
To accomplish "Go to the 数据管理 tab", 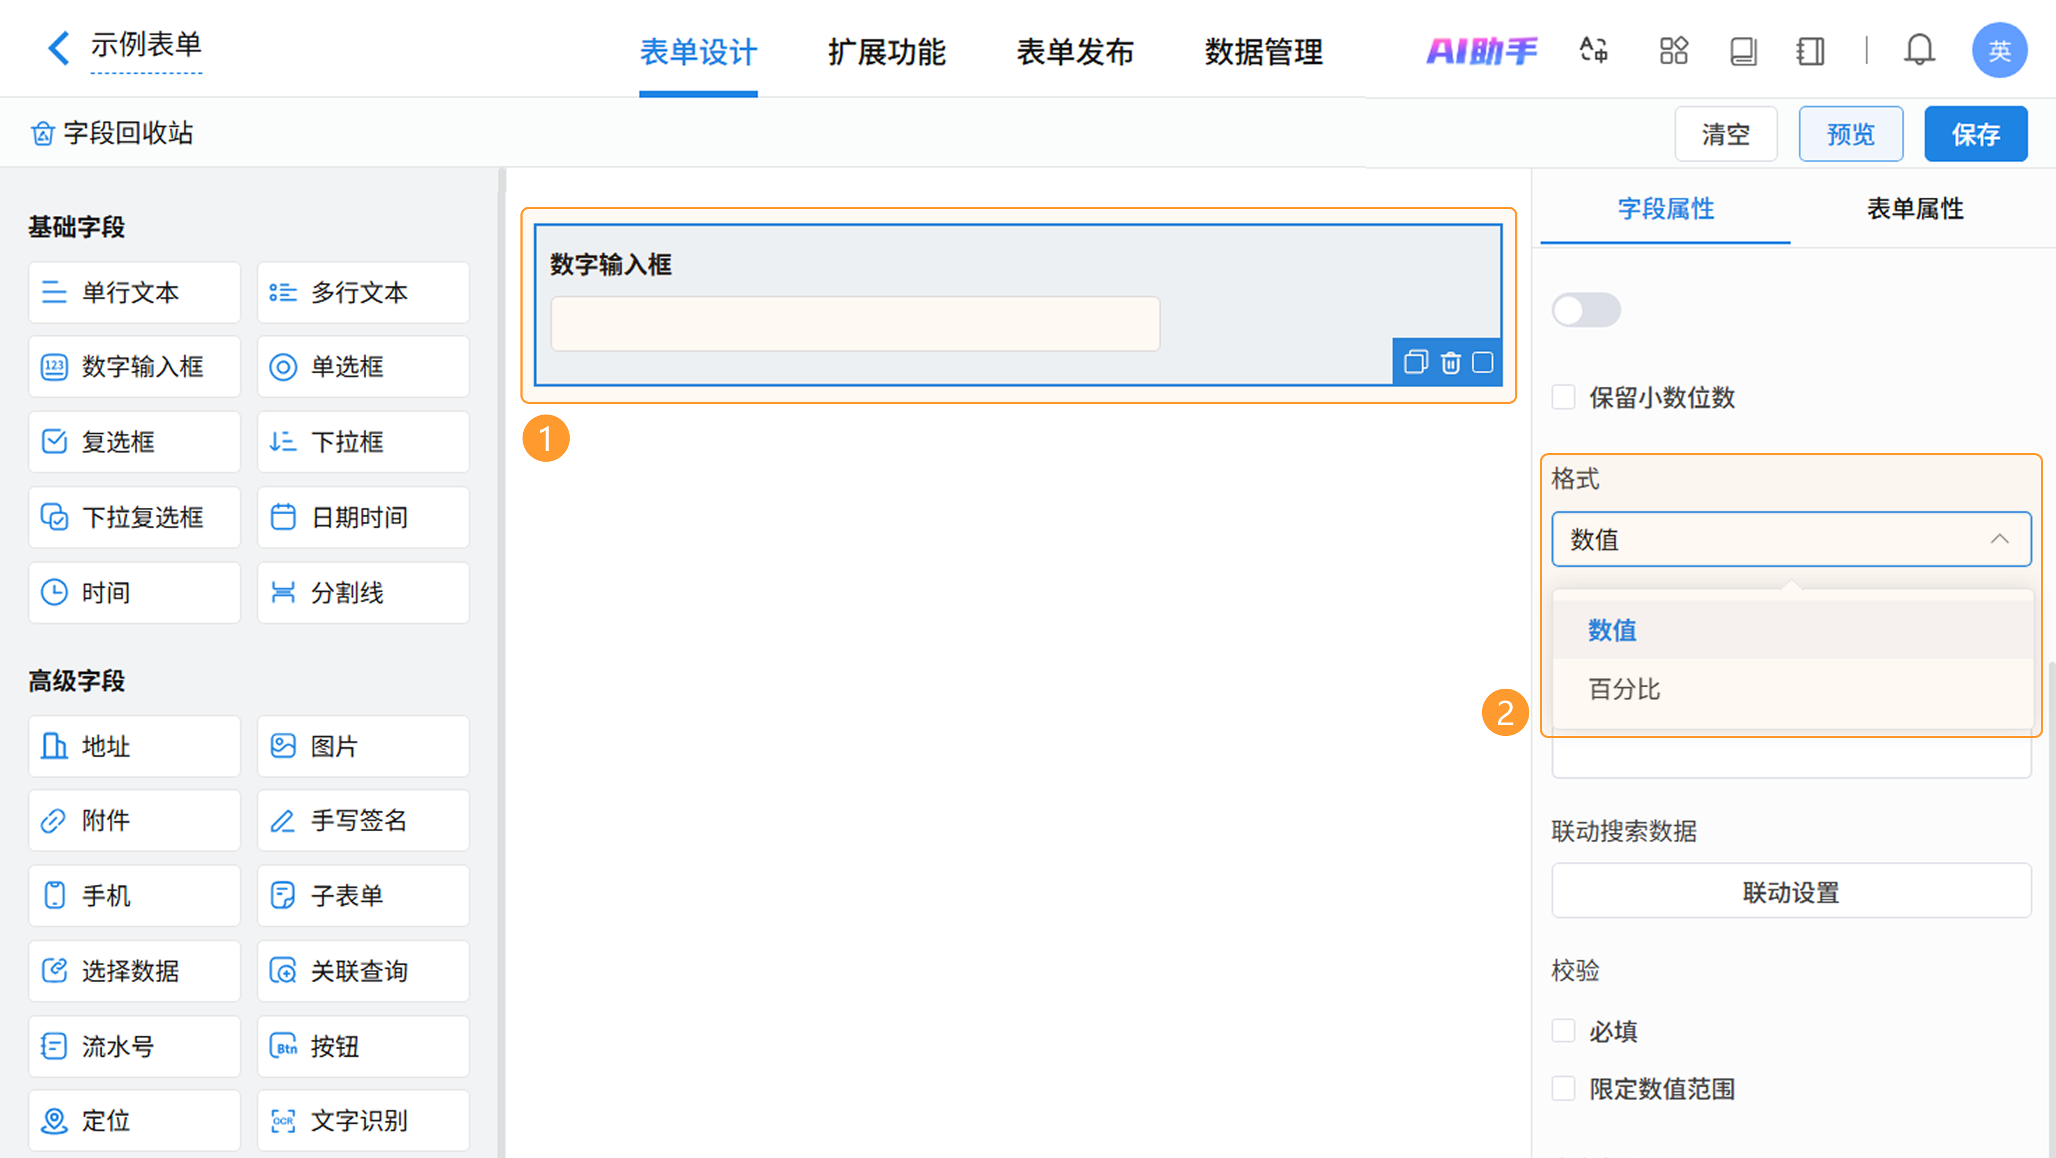I will pyautogui.click(x=1263, y=52).
